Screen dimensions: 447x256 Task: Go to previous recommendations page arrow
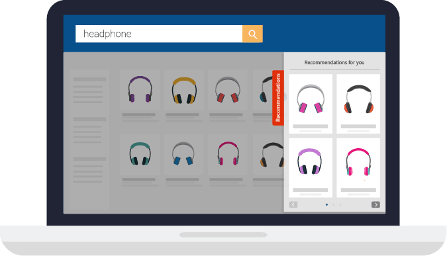pos(293,204)
